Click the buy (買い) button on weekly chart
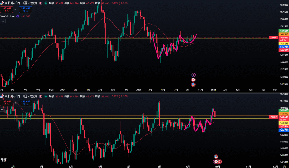 pyautogui.click(x=25, y=10)
